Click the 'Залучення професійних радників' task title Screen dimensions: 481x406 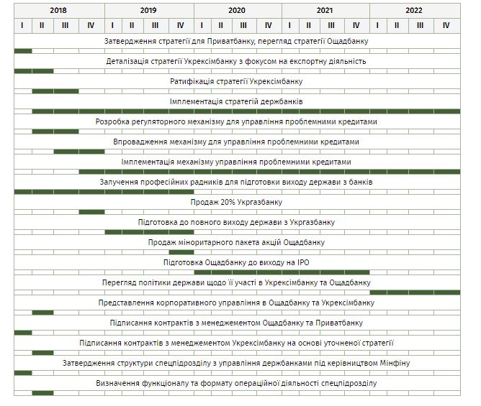(237, 182)
